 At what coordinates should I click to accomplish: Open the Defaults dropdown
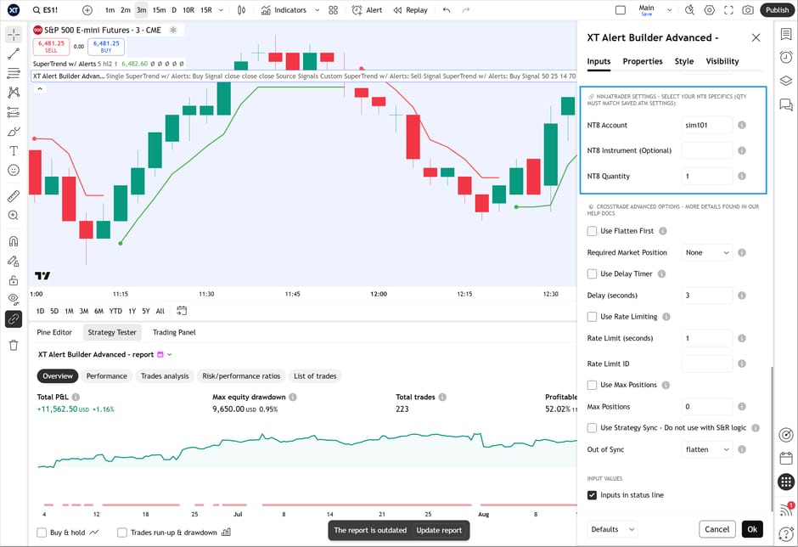612,529
